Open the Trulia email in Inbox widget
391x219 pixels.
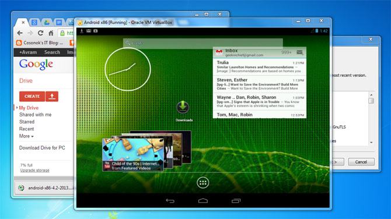(x=259, y=67)
